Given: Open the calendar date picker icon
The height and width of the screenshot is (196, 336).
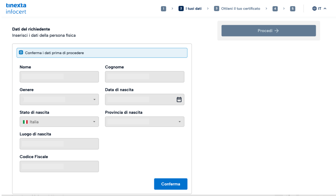Looking at the screenshot, I should 179,100.
